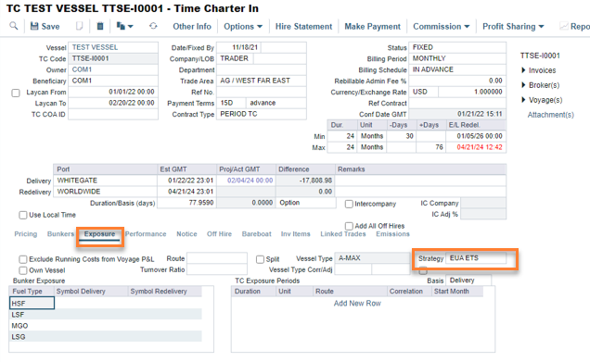The width and height of the screenshot is (590, 362).
Task: Click Redelivery port WORLDWIDE cell
Action: (x=106, y=192)
